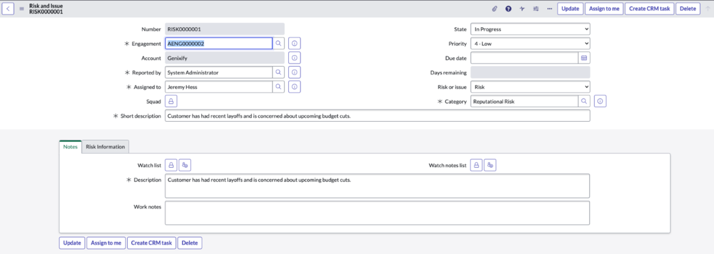Unlock the Watch list field
Screen dimensions: 714x254
[x=171, y=165]
